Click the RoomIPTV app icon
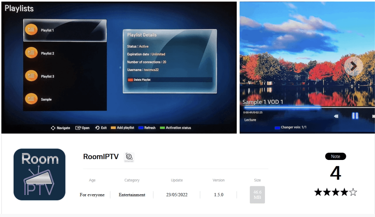375x217 pixels. [40, 174]
